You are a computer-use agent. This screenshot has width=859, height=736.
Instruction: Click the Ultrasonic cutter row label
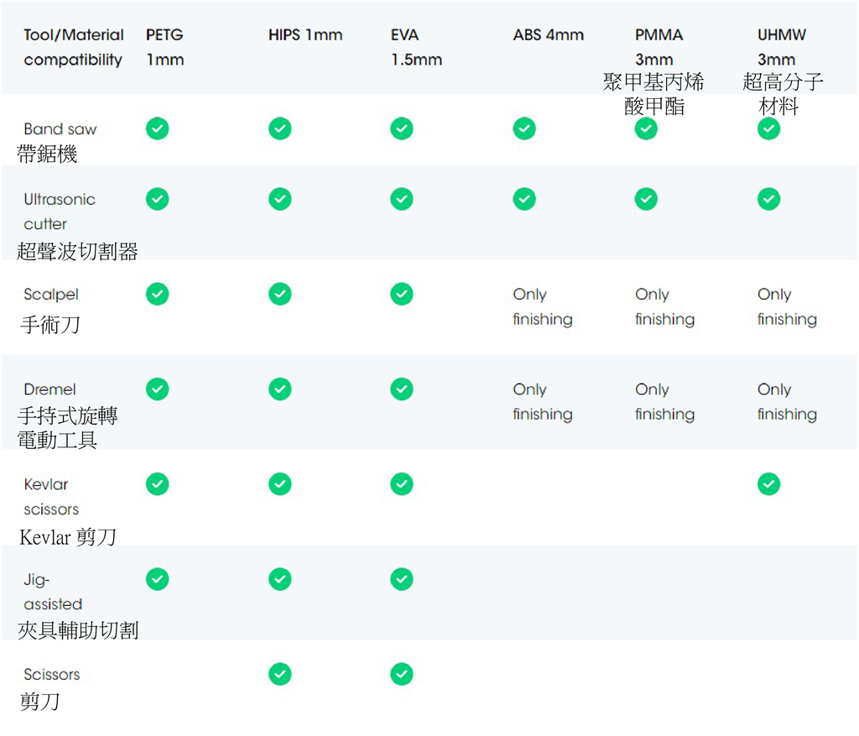59,211
